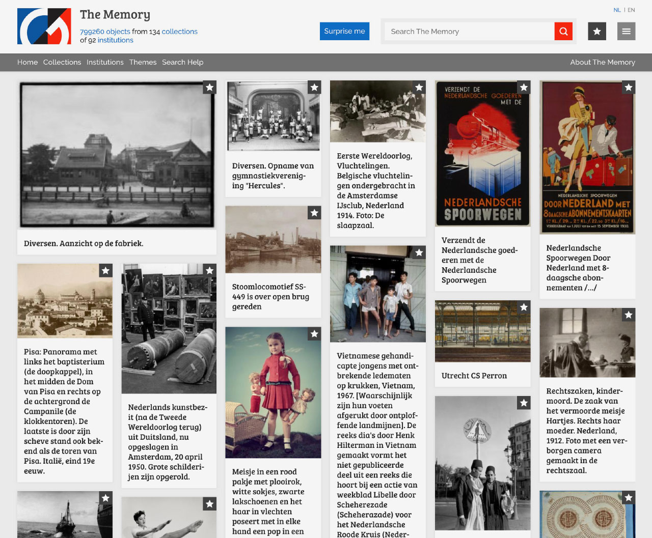Click the '799260 objects' link

click(x=105, y=32)
